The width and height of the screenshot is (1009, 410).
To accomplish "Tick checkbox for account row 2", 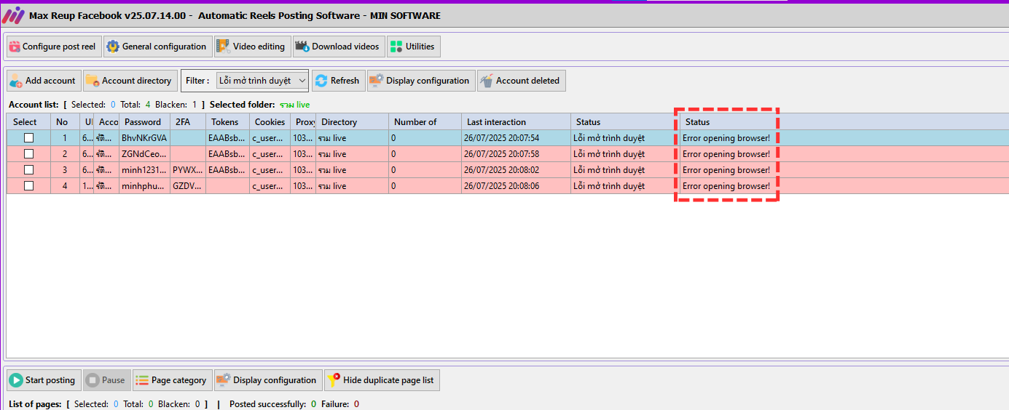I will pos(28,154).
